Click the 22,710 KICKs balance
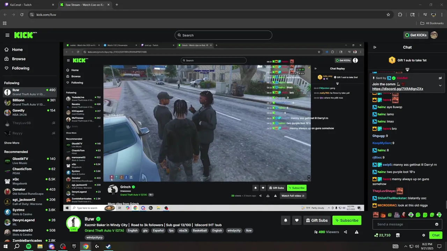The height and width of the screenshot is (251, 447). (382, 235)
